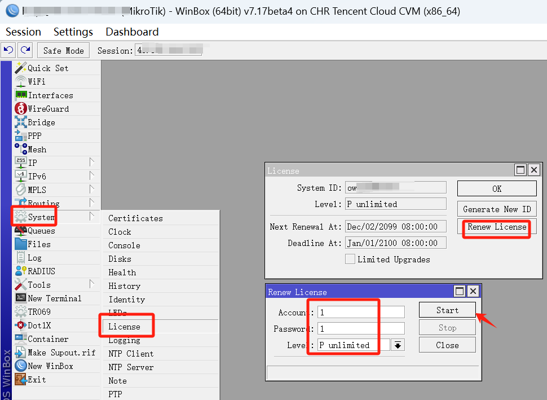
Task: Click Make Supout.rif icon
Action: click(x=20, y=353)
